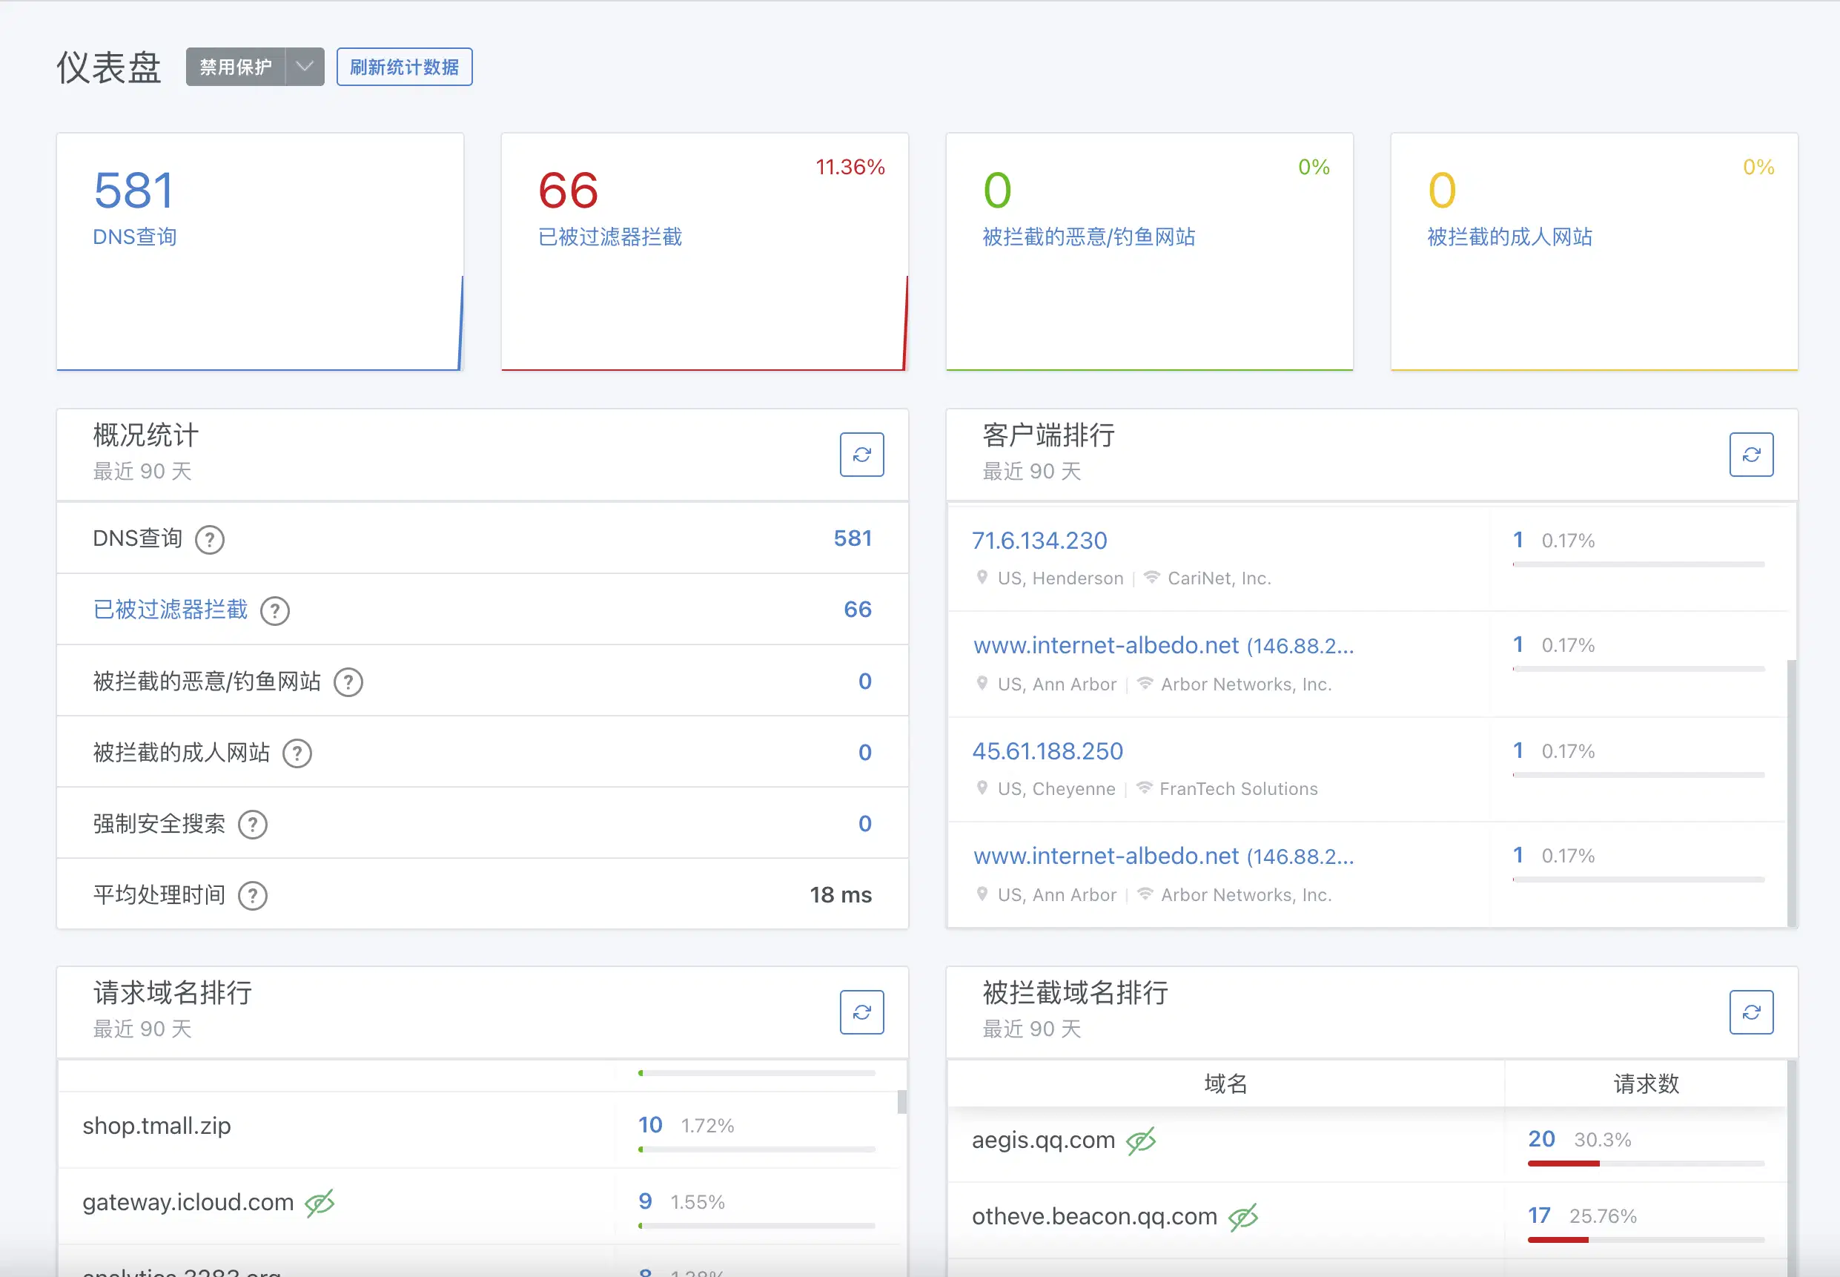This screenshot has height=1277, width=1840.
Task: Click the 刷新统计数据 button
Action: click(x=404, y=67)
